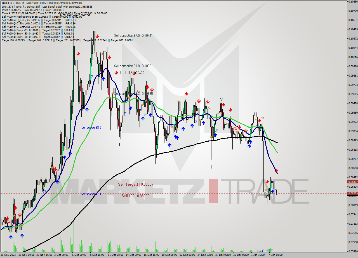The image size is (358, 258).
Task: Click the '24 Dec 16:00' time label
Action: pyautogui.click(x=205, y=255)
